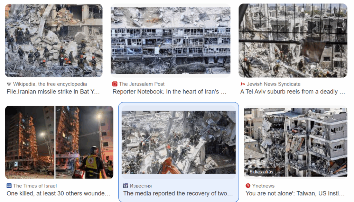Open 'You are not alone: Taiwan' link
The width and height of the screenshot is (354, 202).
pos(295,193)
